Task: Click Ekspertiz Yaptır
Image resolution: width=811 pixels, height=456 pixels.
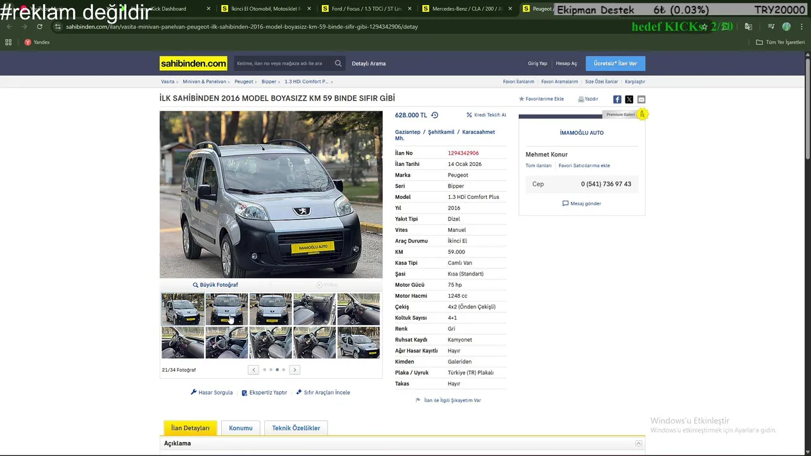Action: tap(264, 393)
